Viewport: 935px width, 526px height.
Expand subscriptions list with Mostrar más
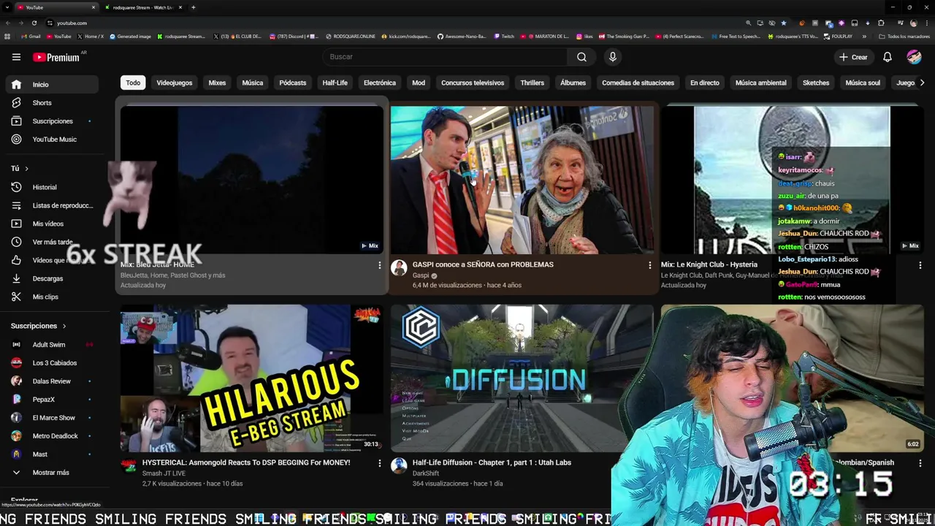tap(51, 473)
